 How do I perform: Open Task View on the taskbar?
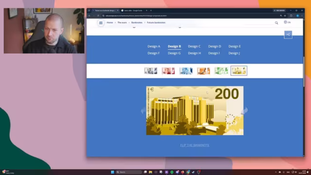[x=145, y=172]
